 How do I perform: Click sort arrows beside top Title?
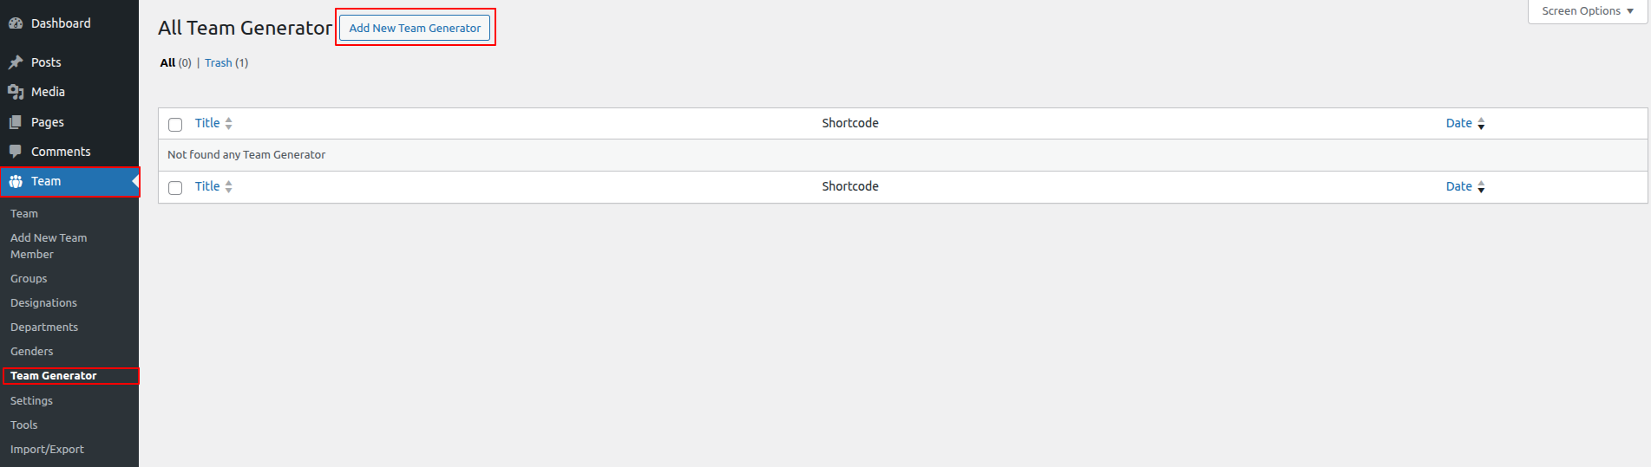click(x=228, y=124)
